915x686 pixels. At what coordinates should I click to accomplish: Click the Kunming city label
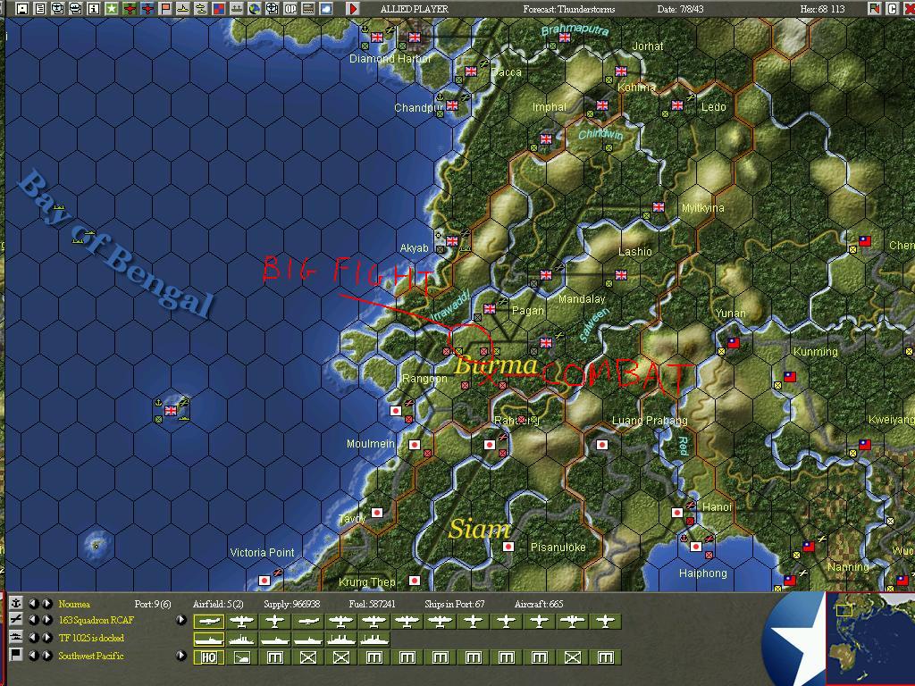coord(815,352)
